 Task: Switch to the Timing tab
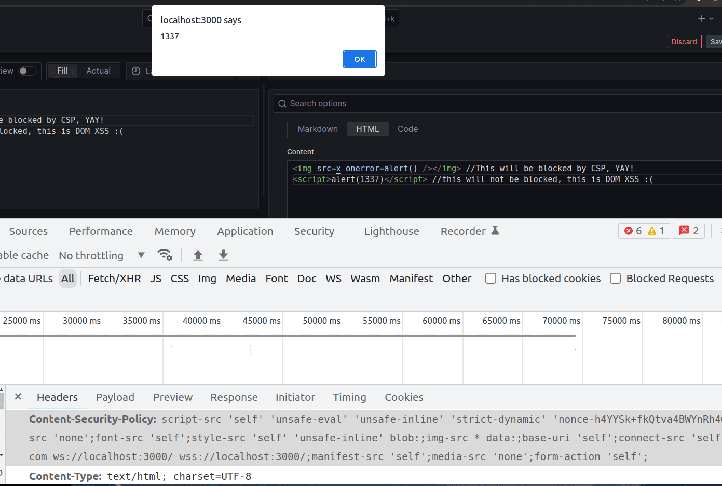pyautogui.click(x=349, y=397)
